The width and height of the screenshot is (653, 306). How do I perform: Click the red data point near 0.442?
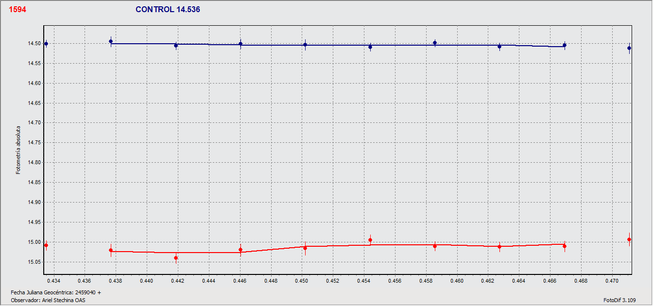tap(176, 258)
